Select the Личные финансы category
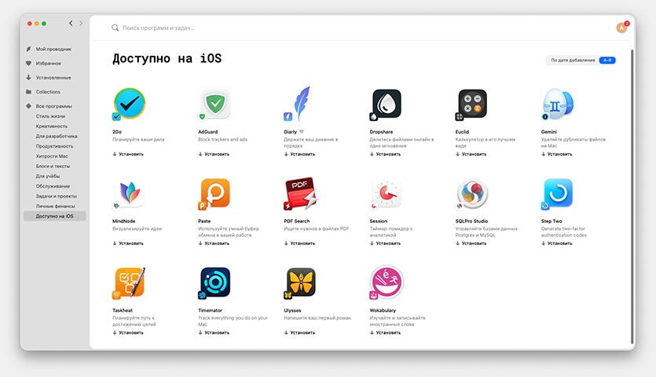Image resolution: width=656 pixels, height=377 pixels. click(x=55, y=207)
